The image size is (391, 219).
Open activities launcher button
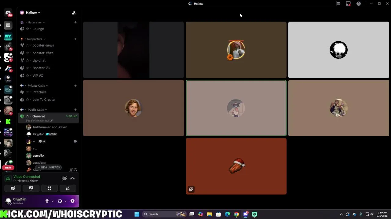49,189
